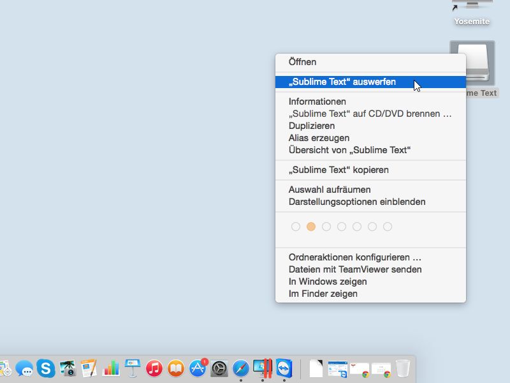
Task: Choose Alias erzeugen
Action: 370,138
